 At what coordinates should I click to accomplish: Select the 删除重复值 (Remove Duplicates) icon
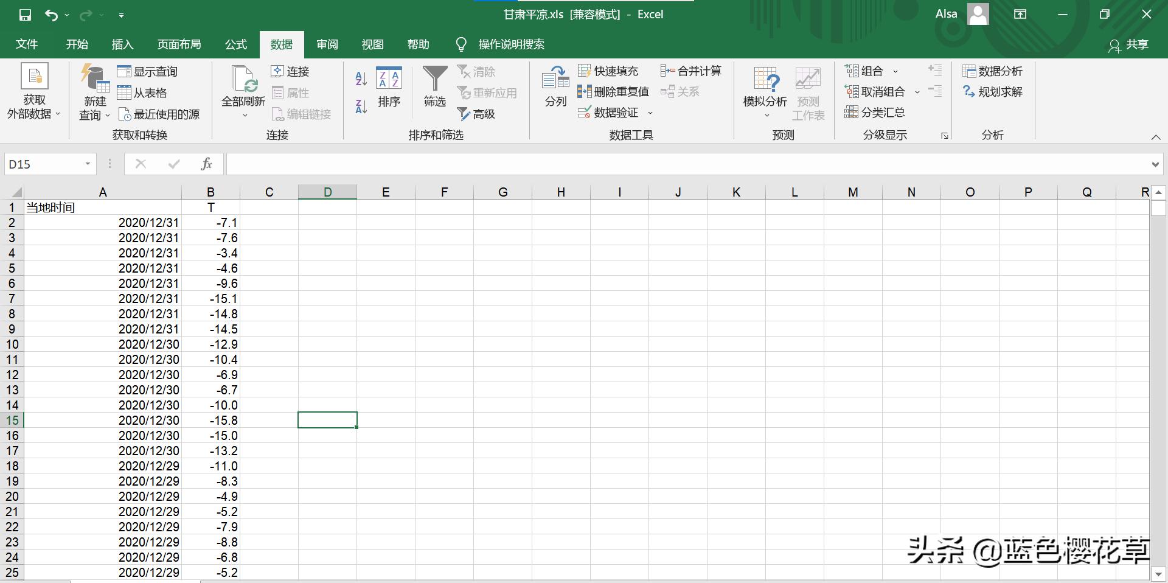[x=613, y=91]
